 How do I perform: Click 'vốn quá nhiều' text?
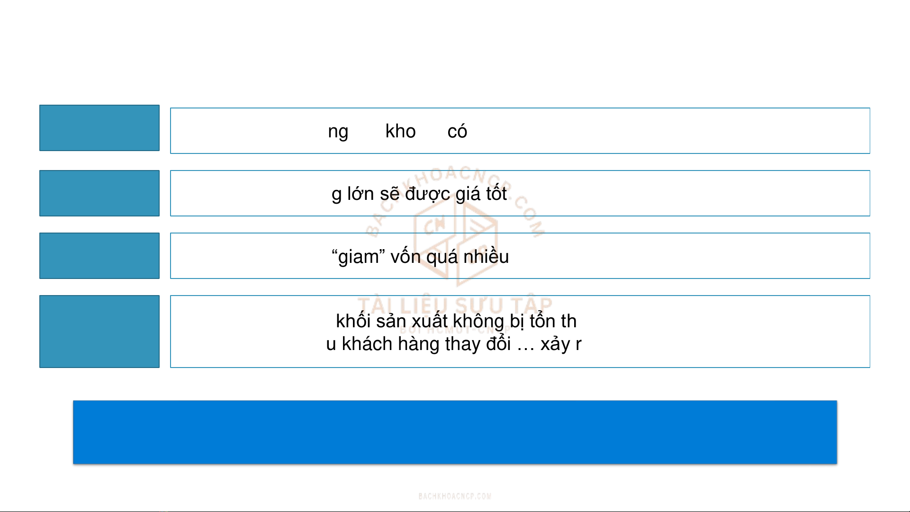(x=449, y=257)
